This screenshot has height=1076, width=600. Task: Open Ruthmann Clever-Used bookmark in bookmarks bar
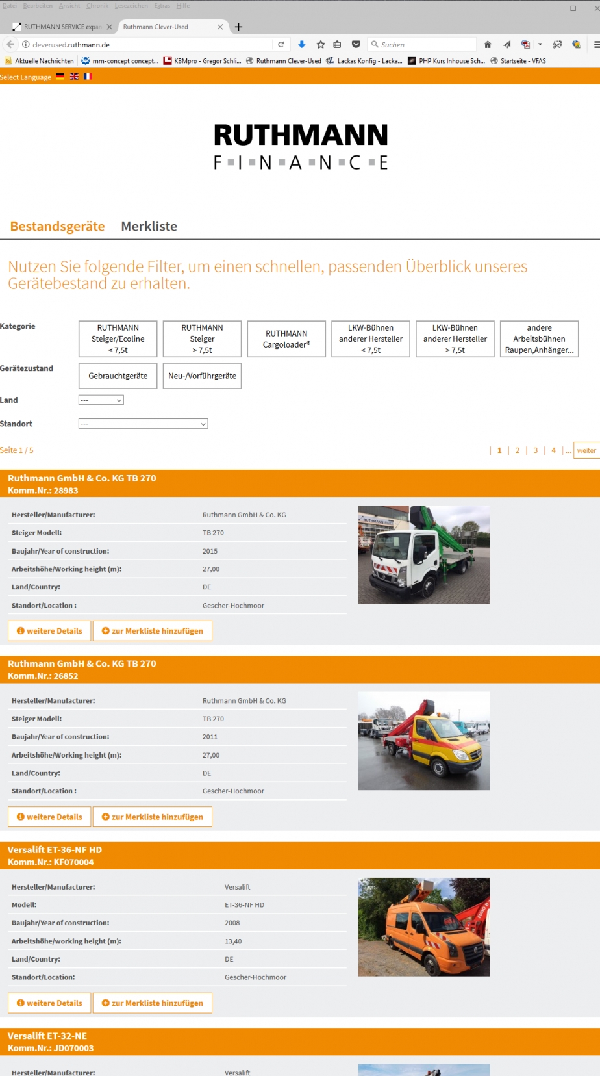283,60
